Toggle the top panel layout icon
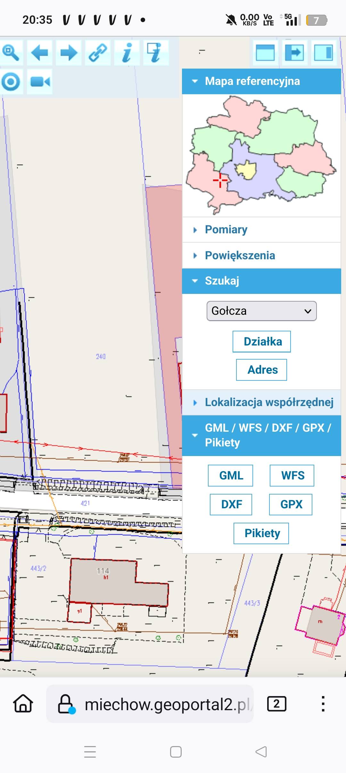The width and height of the screenshot is (346, 773). pyautogui.click(x=265, y=53)
